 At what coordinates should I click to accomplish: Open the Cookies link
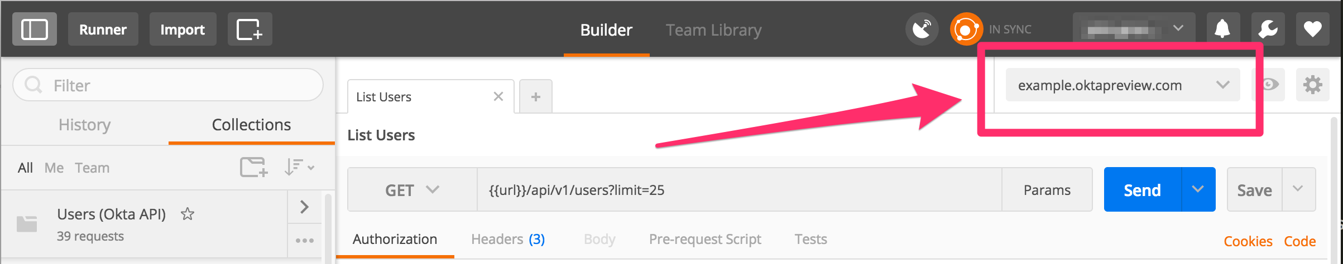click(1248, 241)
